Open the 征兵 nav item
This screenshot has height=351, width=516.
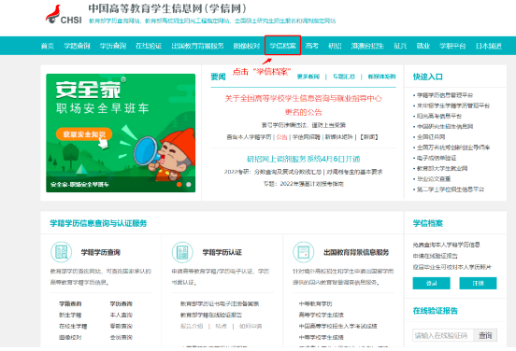click(x=400, y=46)
